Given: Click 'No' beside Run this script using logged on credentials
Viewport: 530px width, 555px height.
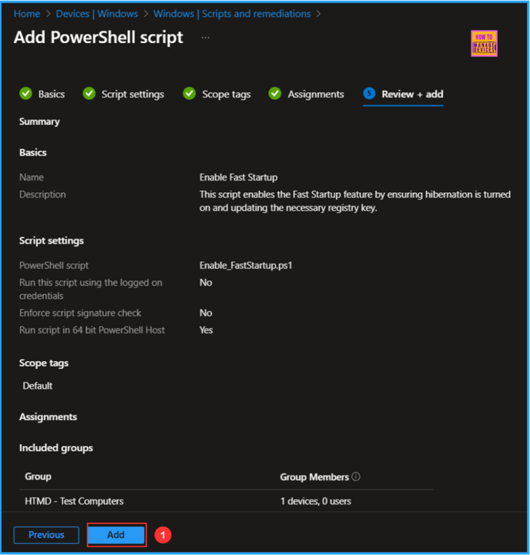Looking at the screenshot, I should click(205, 282).
